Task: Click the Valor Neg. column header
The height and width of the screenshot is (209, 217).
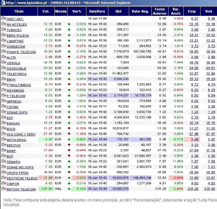Action: point(140,11)
